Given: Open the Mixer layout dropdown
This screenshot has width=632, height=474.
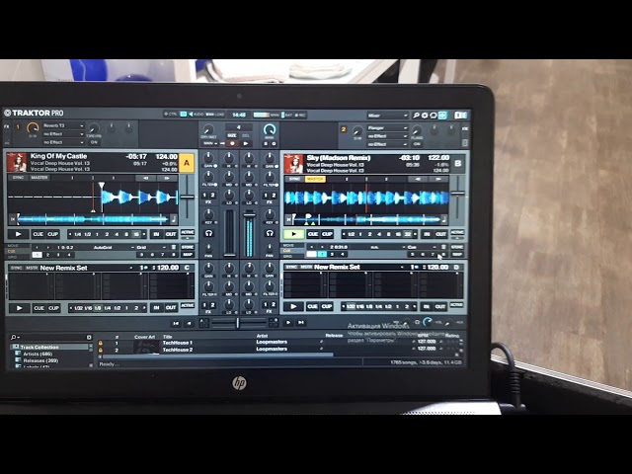Looking at the screenshot, I should pos(388,116).
